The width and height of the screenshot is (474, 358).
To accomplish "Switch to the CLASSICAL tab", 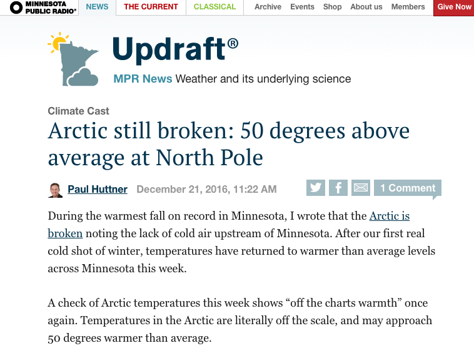I will 214,7.
